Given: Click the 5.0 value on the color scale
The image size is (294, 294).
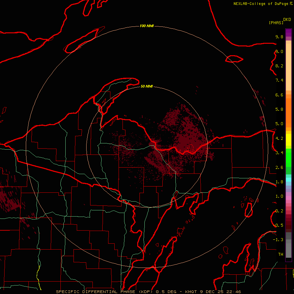Looking at the screenshot, I should coord(279,124).
